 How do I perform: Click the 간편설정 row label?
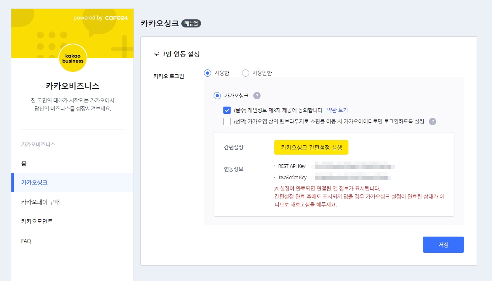click(233, 147)
